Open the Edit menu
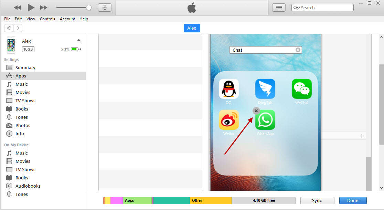The width and height of the screenshot is (384, 210). [x=18, y=19]
